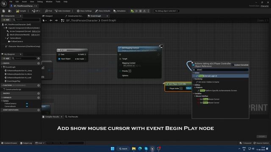This screenshot has width=271, height=152.
Task: Choose Set Show Mouse Cursor action
Action: pyautogui.click(x=210, y=103)
